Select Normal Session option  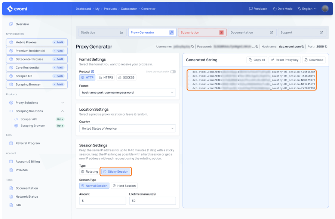(x=94, y=186)
